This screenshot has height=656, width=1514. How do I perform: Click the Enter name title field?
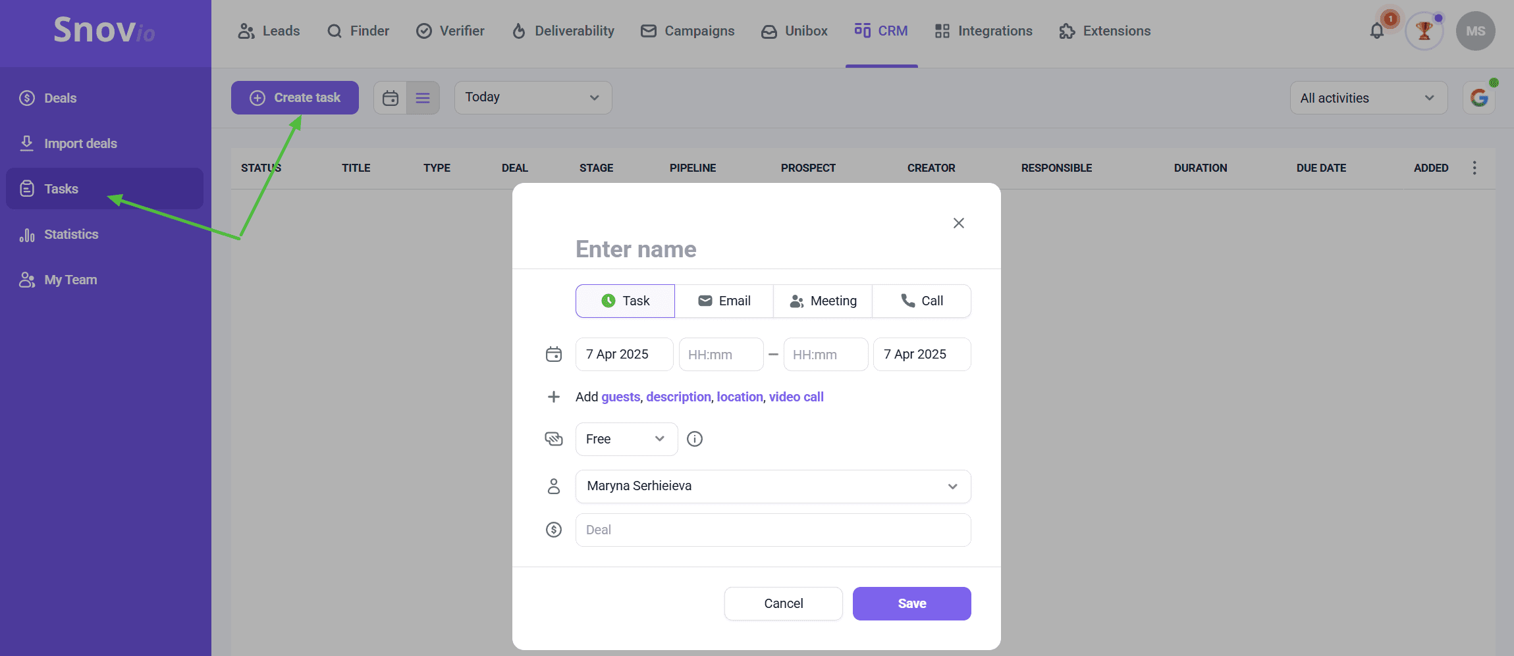724,249
